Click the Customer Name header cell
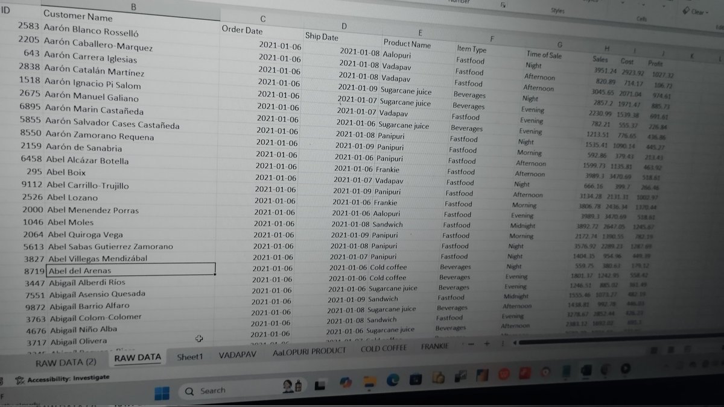Image resolution: width=724 pixels, height=407 pixels. click(77, 16)
